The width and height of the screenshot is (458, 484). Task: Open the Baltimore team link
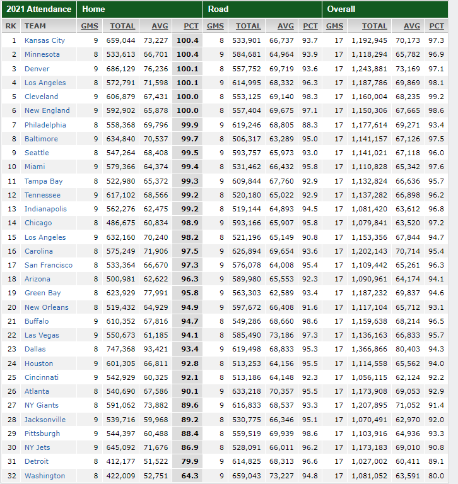click(42, 139)
